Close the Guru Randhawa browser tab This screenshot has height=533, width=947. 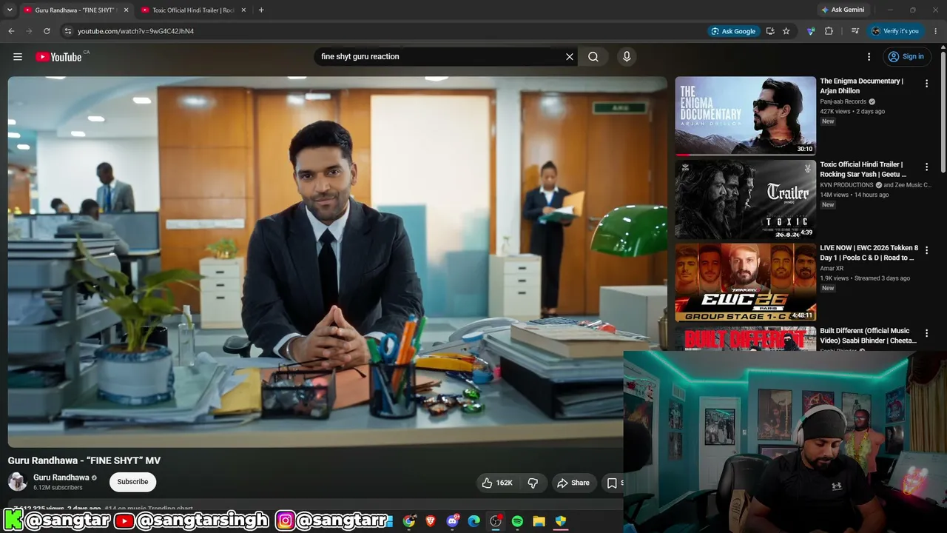126,10
